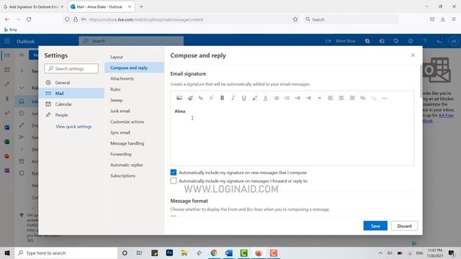Align signature text right
461x259 pixels.
click(x=352, y=98)
